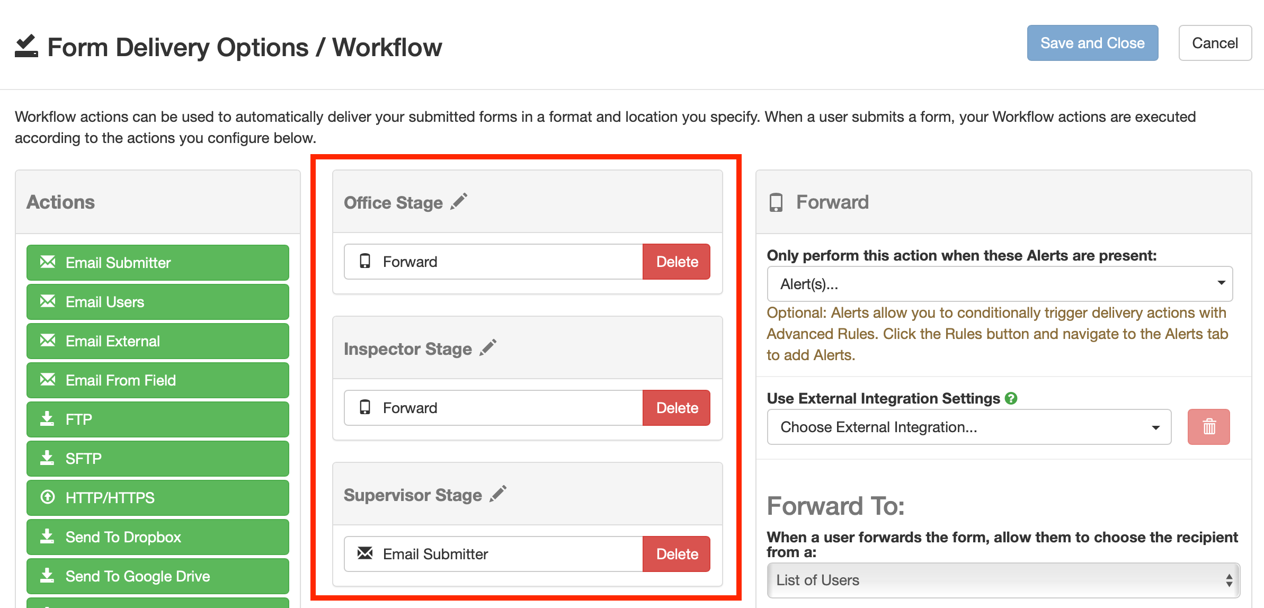Delete Email Submitter from Supervisor Stage
Screen dimensions: 1264x608
[x=676, y=553]
